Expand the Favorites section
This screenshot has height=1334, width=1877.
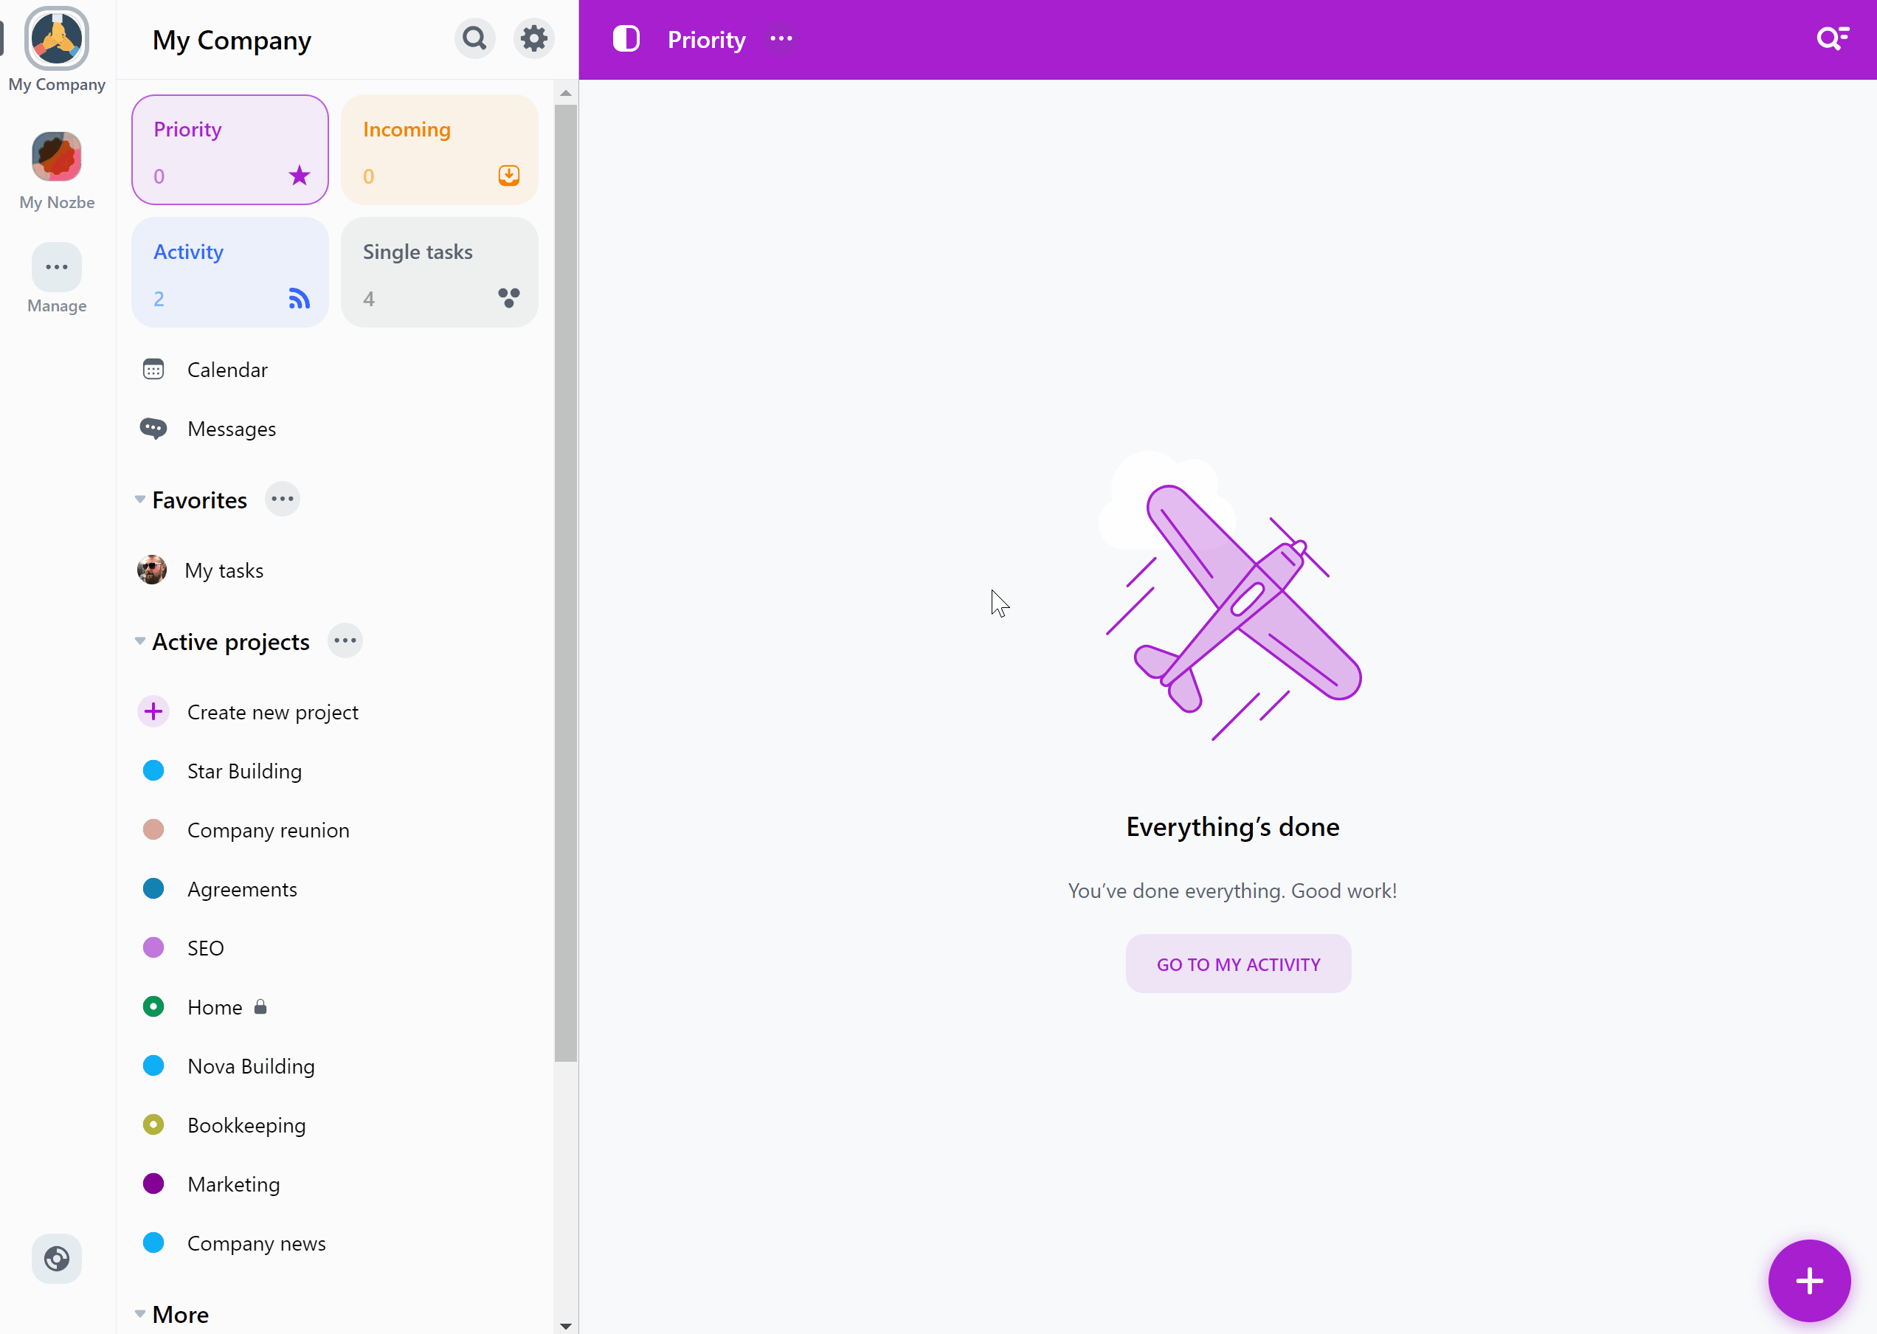(139, 500)
